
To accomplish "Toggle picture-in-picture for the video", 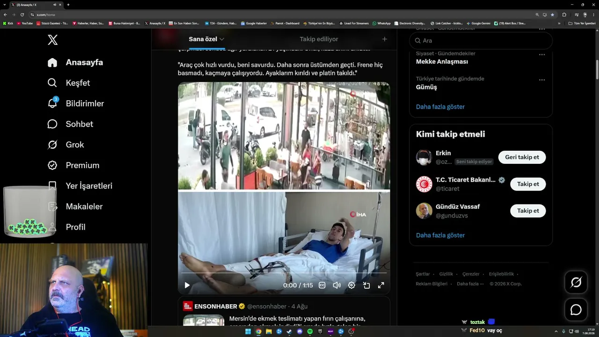I will point(366,285).
